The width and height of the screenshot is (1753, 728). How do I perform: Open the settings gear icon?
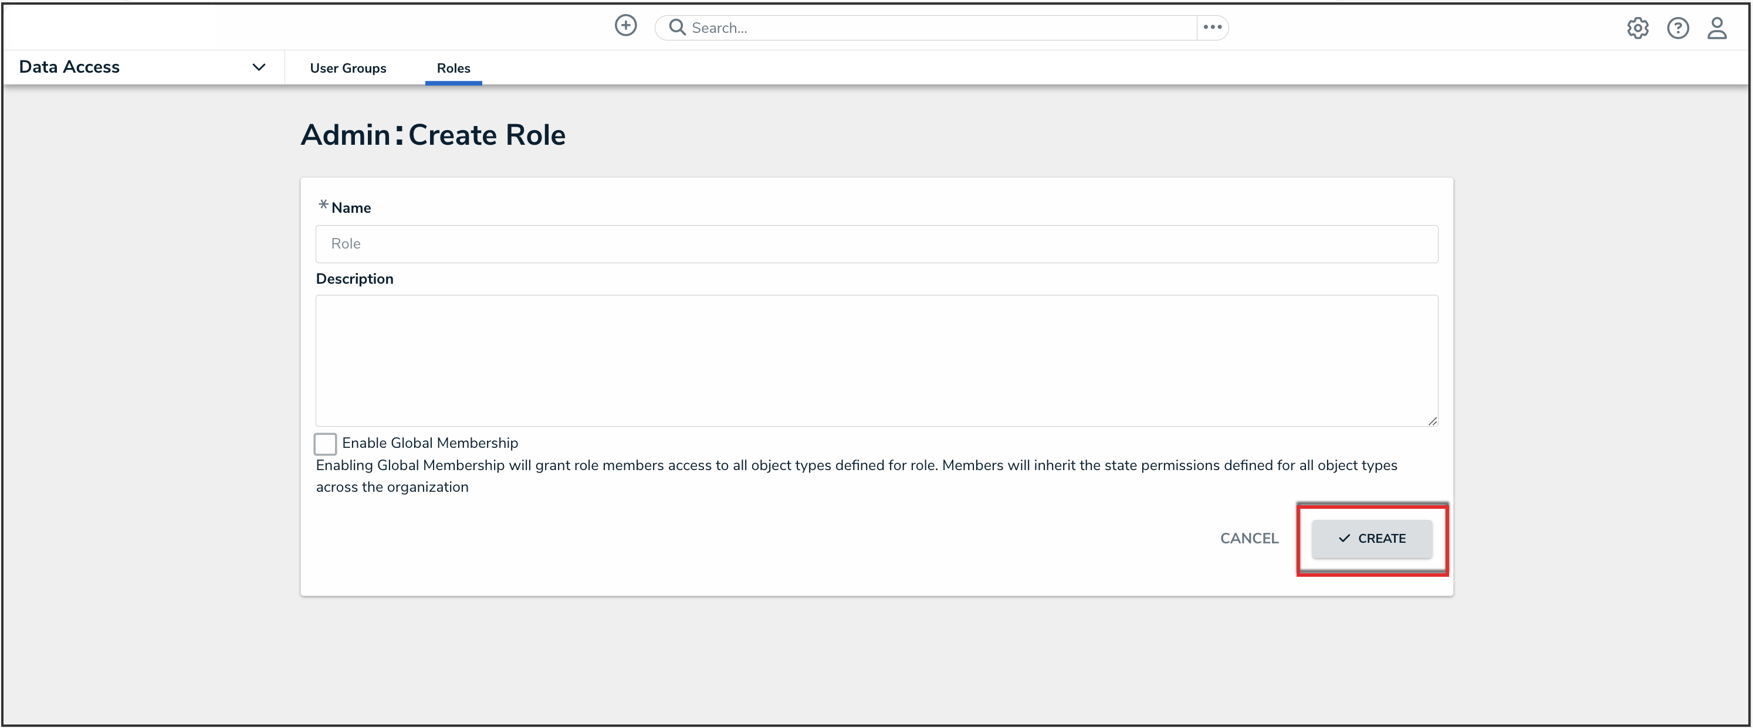coord(1637,28)
